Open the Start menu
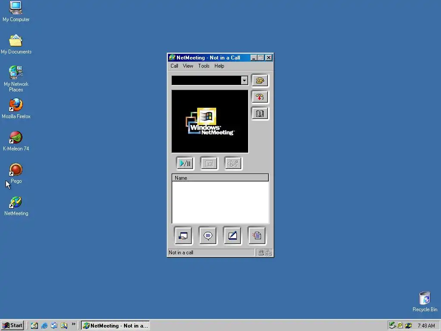Image resolution: width=441 pixels, height=331 pixels. coord(12,326)
